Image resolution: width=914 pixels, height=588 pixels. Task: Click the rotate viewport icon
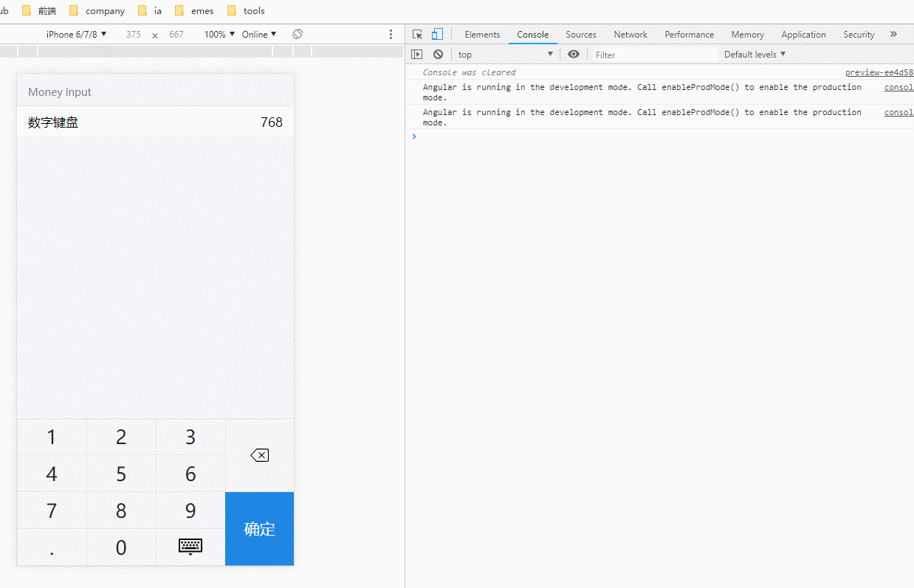(x=298, y=34)
